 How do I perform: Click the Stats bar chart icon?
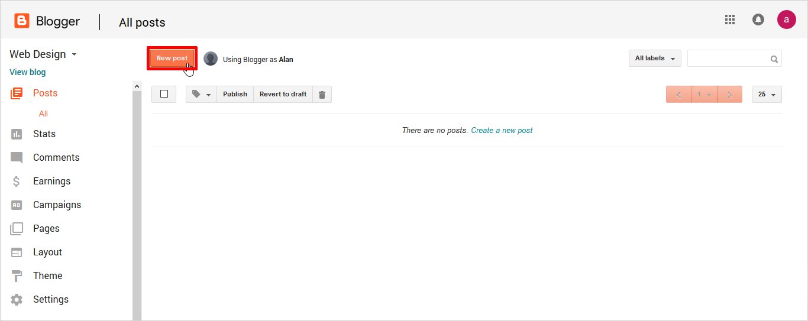(17, 134)
